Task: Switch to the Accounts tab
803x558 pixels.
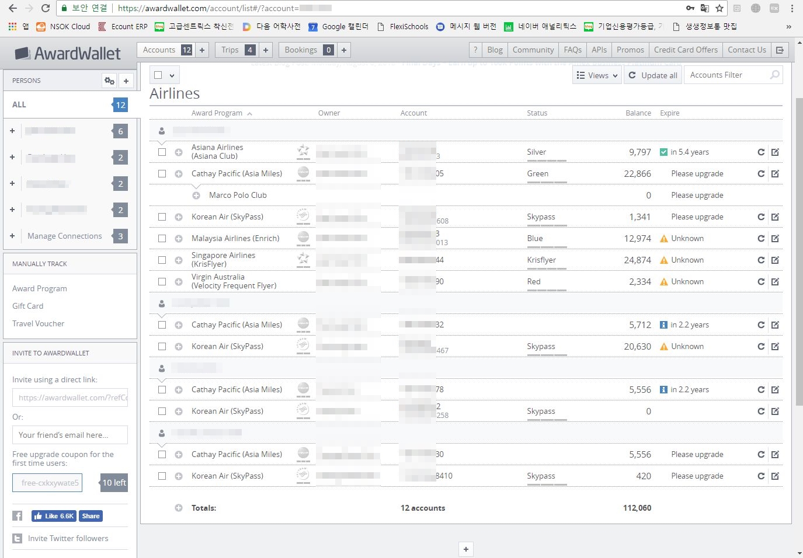Action: (x=159, y=50)
